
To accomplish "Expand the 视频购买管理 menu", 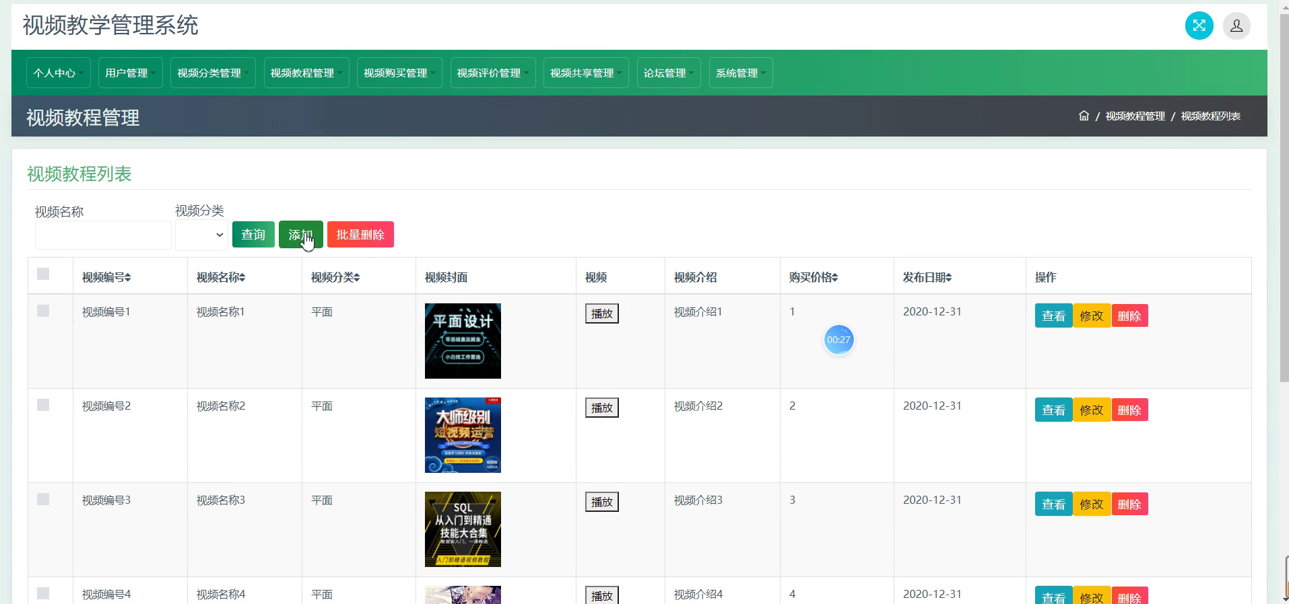I will [399, 73].
